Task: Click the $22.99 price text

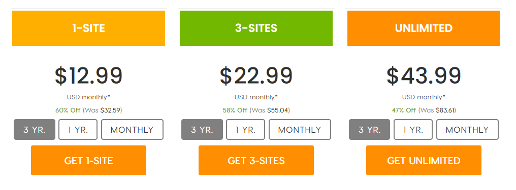Action: pyautogui.click(x=256, y=76)
